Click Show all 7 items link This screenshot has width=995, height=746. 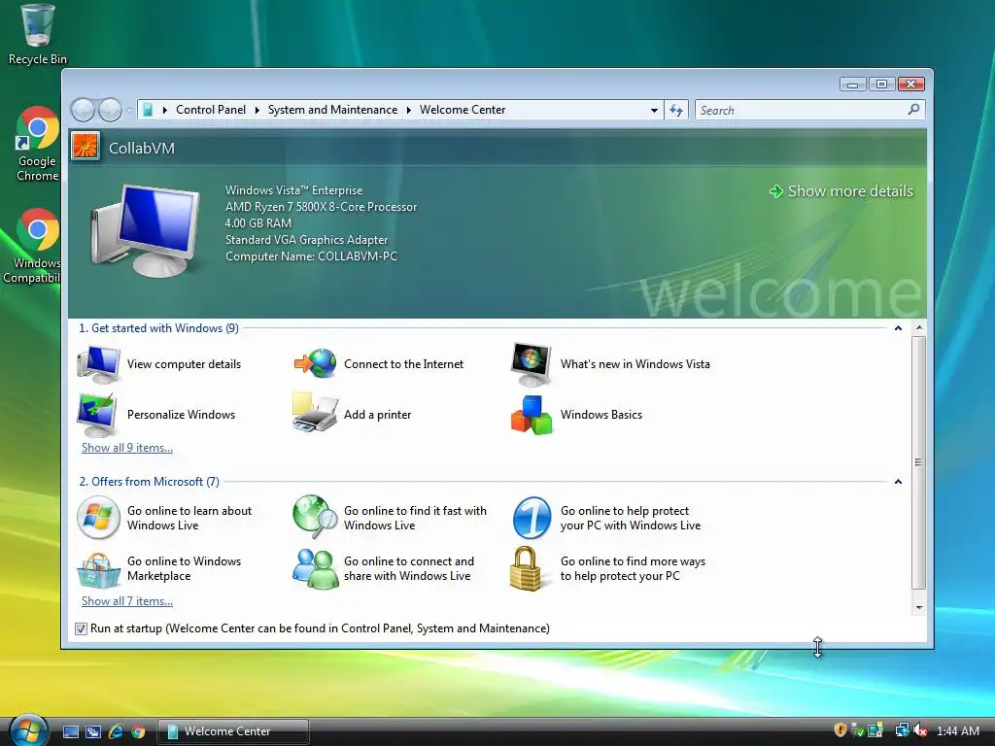[x=127, y=600]
